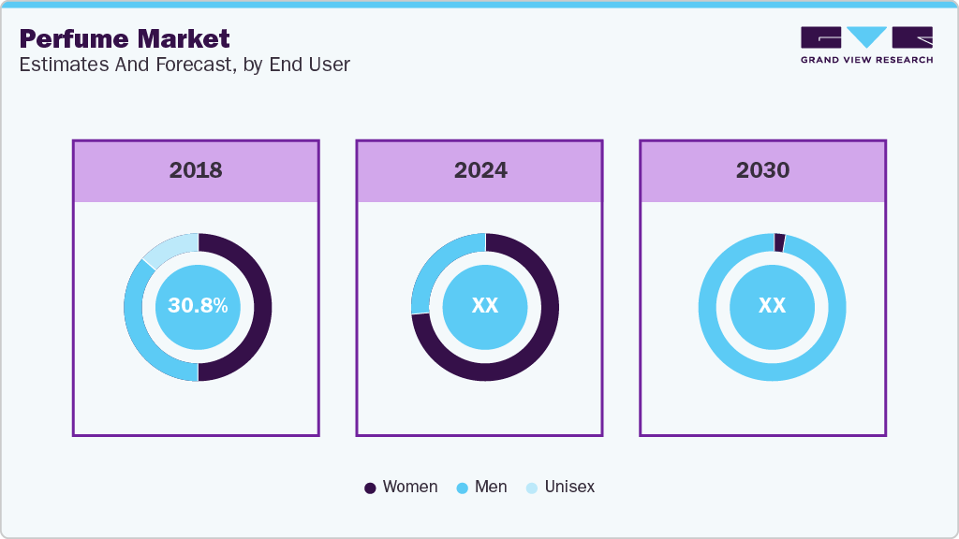959x539 pixels.
Task: Click the Men legend color dot
Action: 462,488
